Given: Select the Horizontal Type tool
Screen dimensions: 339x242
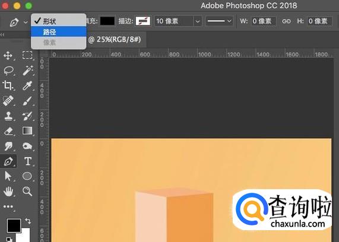Looking at the screenshot, I should pyautogui.click(x=28, y=161).
